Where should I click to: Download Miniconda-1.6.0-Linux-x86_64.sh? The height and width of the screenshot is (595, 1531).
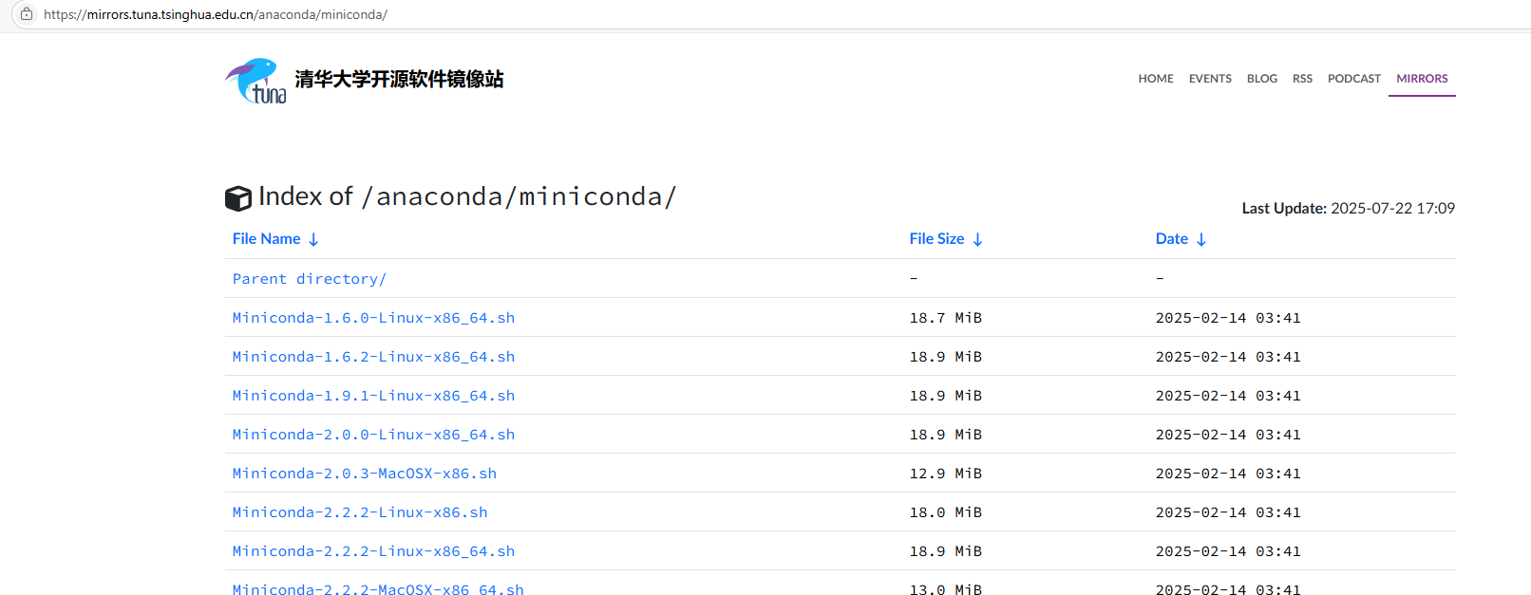tap(373, 318)
